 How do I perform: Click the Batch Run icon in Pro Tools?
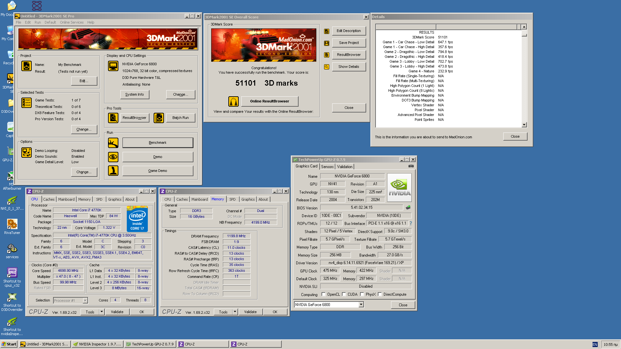click(x=159, y=118)
